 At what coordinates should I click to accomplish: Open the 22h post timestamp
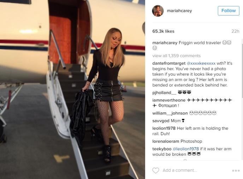click(235, 31)
